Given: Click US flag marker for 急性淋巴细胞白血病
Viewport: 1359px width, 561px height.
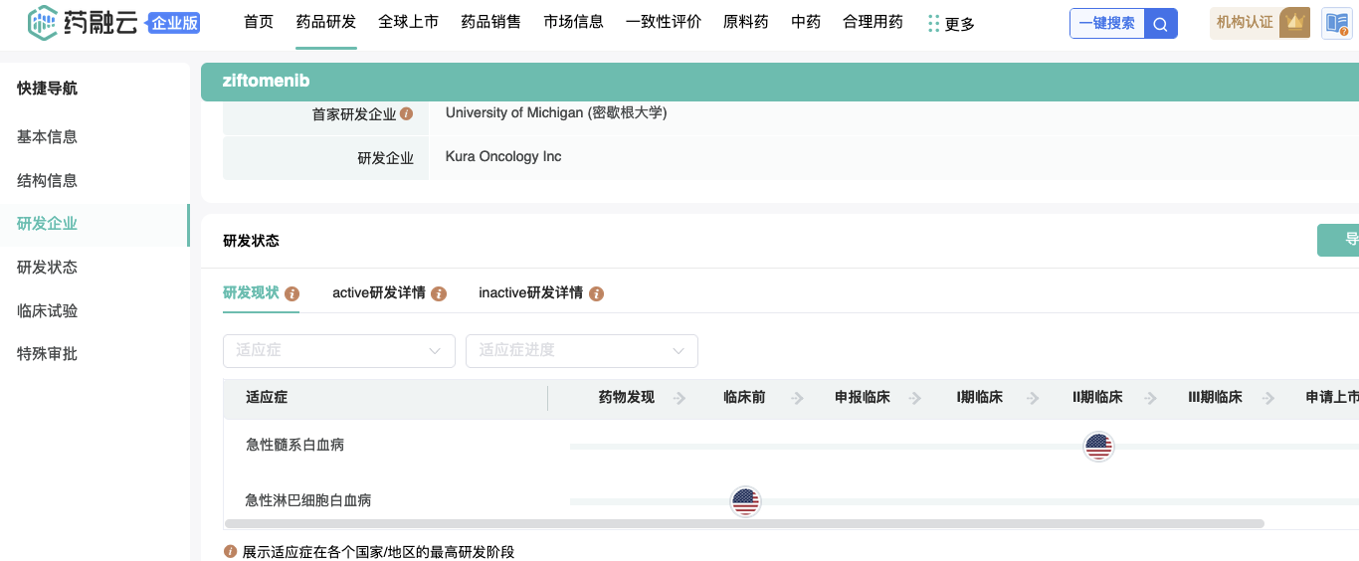Looking at the screenshot, I should [x=745, y=501].
